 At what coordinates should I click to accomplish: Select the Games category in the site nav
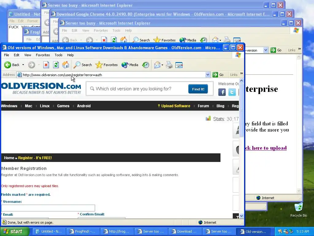[x=63, y=106]
